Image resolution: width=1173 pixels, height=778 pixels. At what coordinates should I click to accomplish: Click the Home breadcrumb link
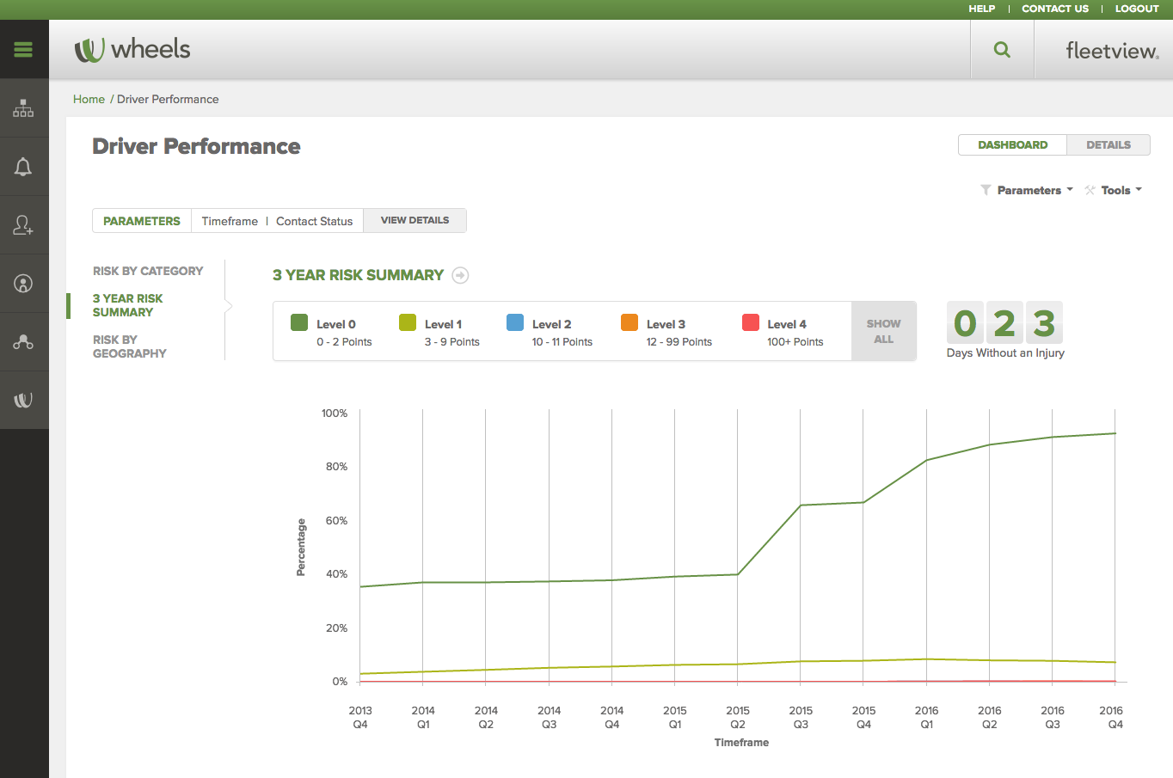tap(89, 100)
